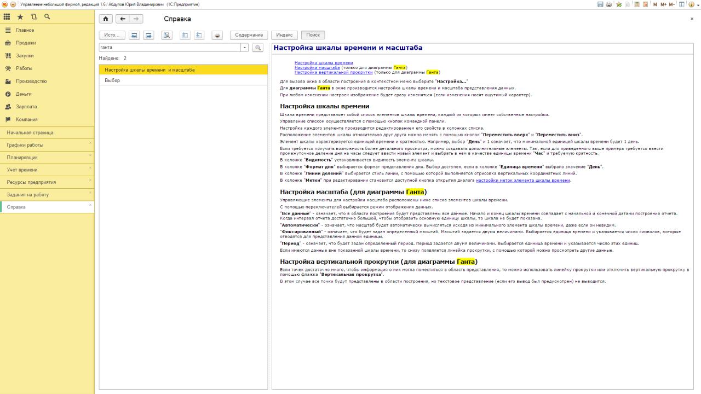This screenshot has height=394, width=701.
Task: Follow link Настройка шкалы времени
Action: click(x=324, y=63)
